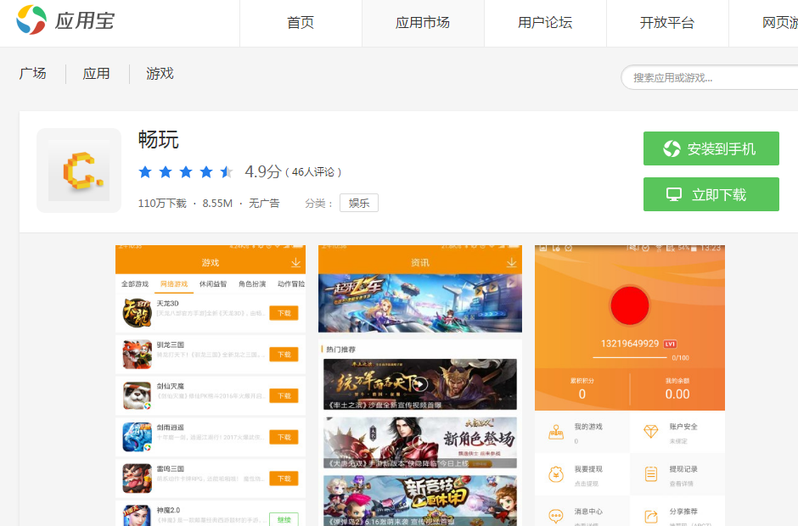Screen dimensions: 798x526
Task: Switch to the 用户论坛 tab
Action: point(545,23)
